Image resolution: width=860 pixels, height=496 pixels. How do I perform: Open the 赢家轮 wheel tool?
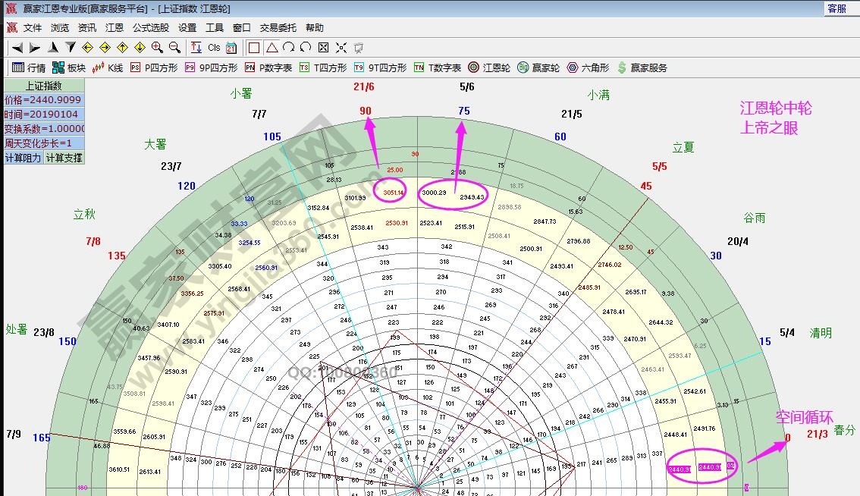[x=538, y=67]
